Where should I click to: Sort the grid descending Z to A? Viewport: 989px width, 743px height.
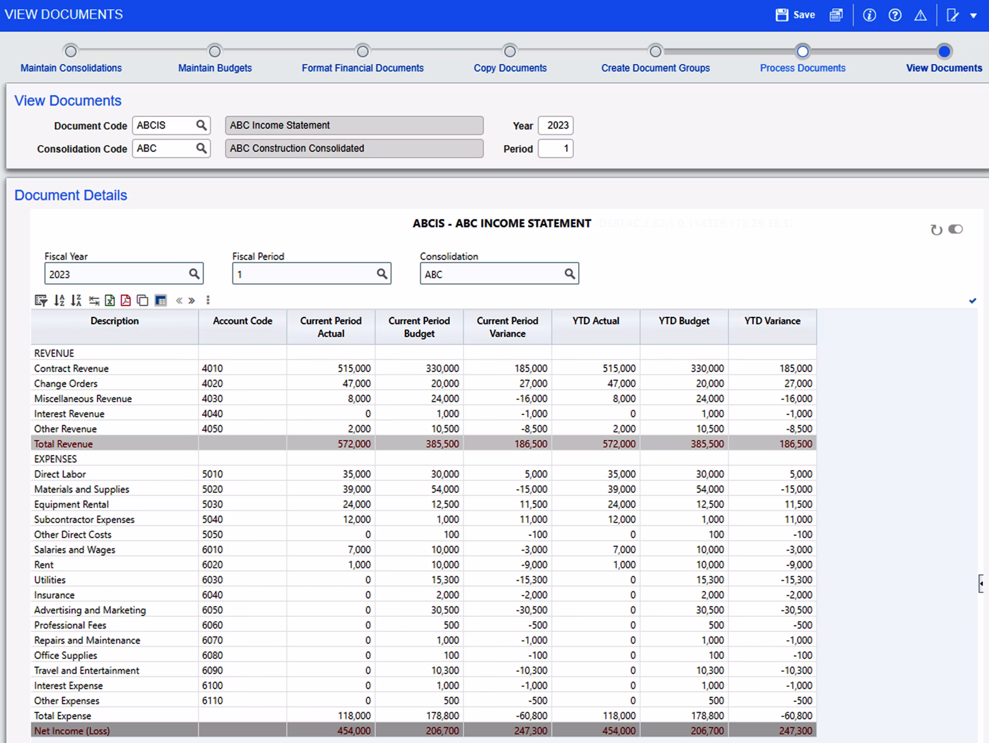(x=76, y=300)
